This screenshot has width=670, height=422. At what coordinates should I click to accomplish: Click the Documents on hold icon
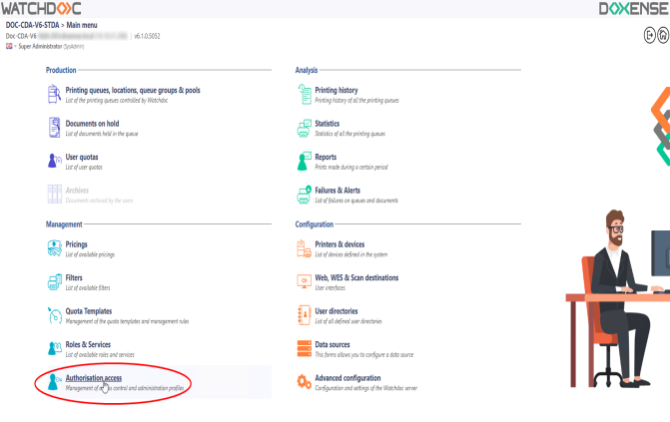coord(55,128)
